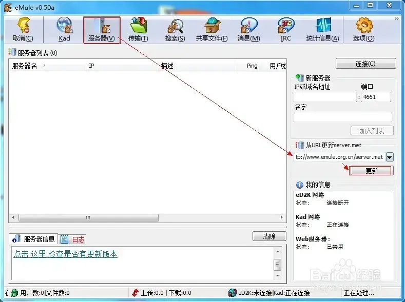Click the status bar eD2K connection globe icon
The height and width of the screenshot is (302, 405).
(233, 293)
